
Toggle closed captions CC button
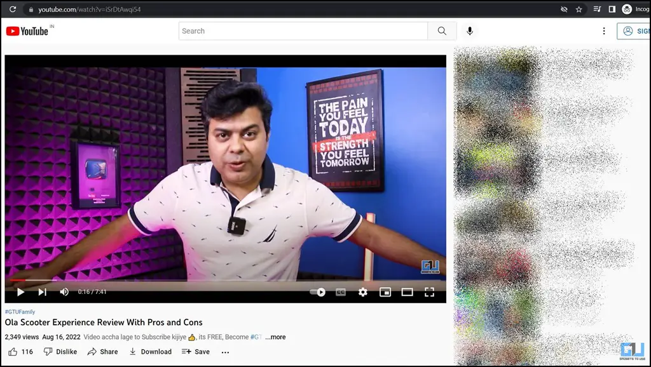point(341,292)
